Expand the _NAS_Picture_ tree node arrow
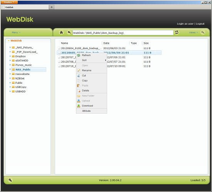Screen dimensions: 212x192 click(x=10, y=47)
